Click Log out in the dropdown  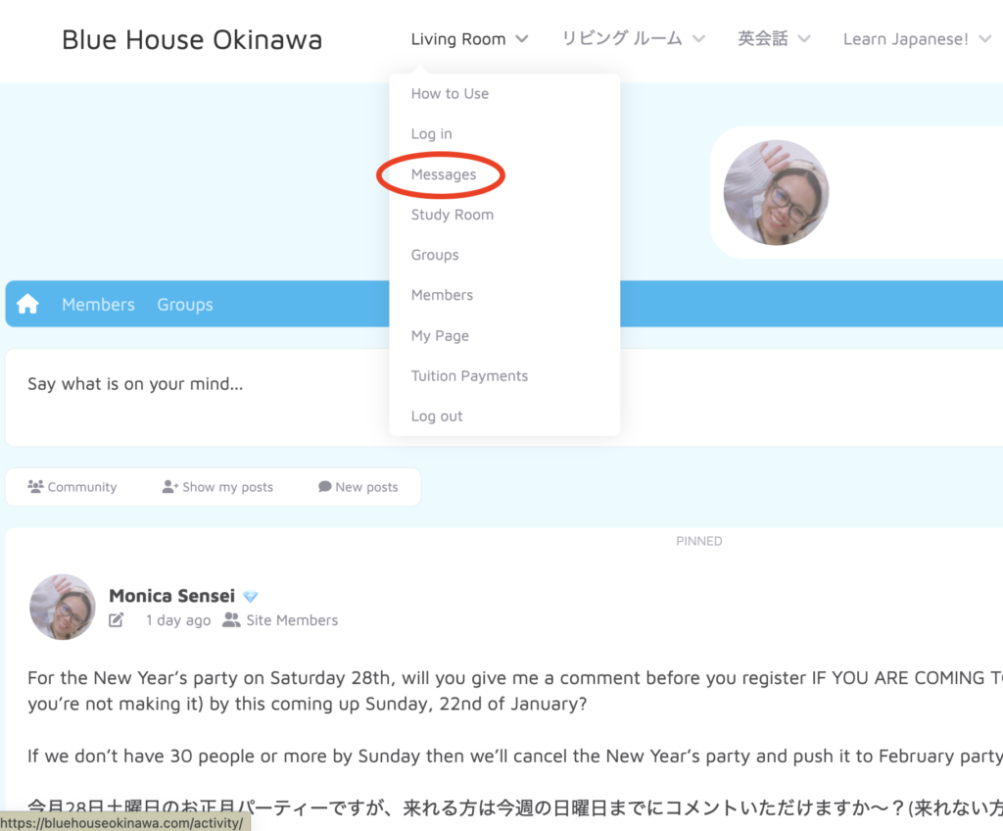click(437, 415)
